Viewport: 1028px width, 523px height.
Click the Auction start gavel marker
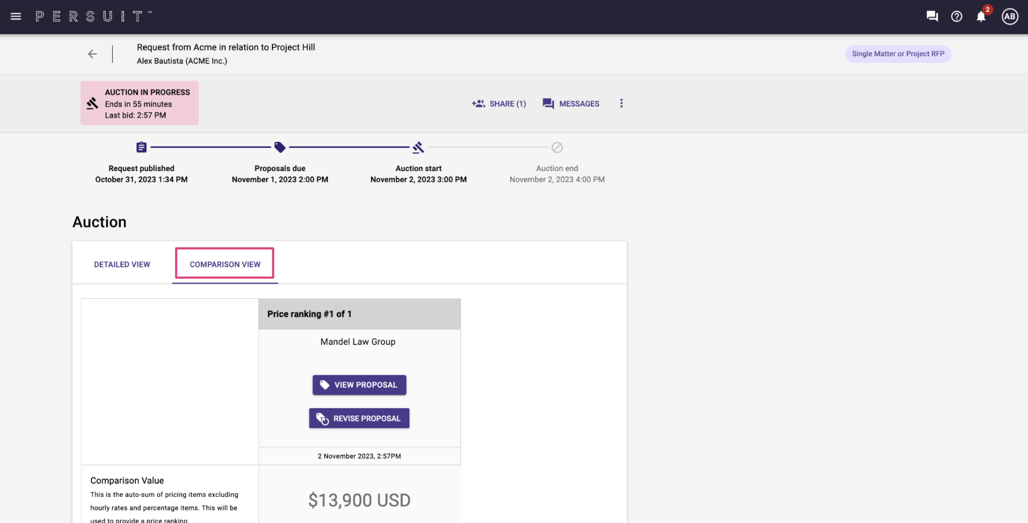click(x=418, y=147)
